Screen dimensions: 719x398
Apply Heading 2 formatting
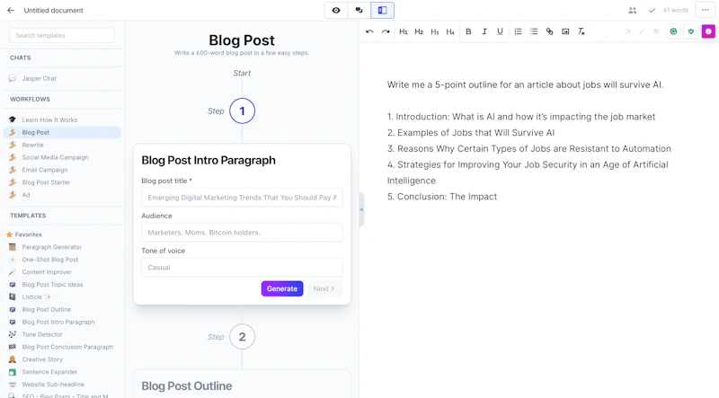click(419, 31)
